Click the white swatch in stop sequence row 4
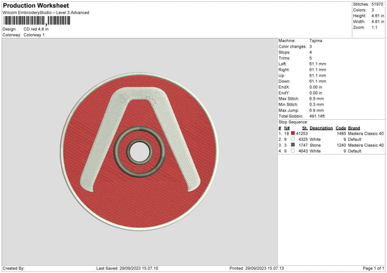Screen dimensions: 387x273 [293, 151]
